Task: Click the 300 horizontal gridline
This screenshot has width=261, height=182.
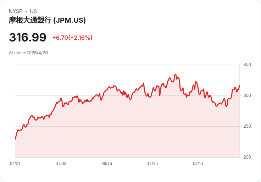Action: coord(127,95)
